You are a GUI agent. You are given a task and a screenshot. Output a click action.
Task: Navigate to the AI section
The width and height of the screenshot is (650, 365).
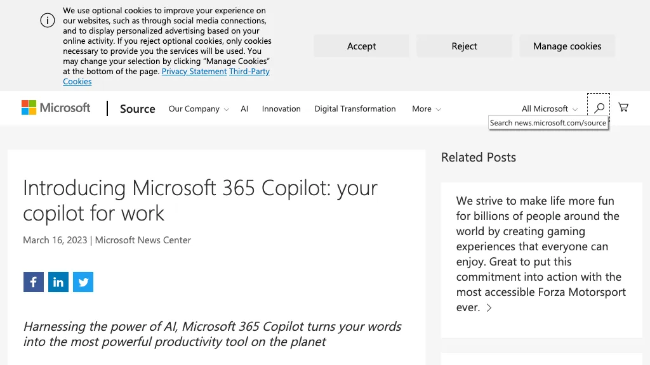[244, 108]
